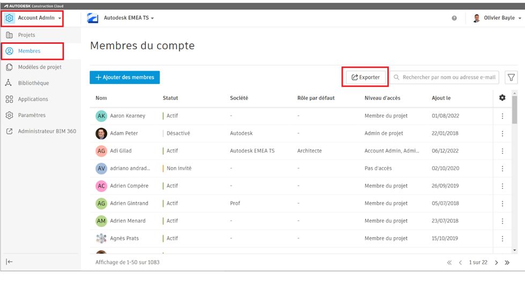
Task: Open the Account Admin module switcher
Action: [x=33, y=18]
